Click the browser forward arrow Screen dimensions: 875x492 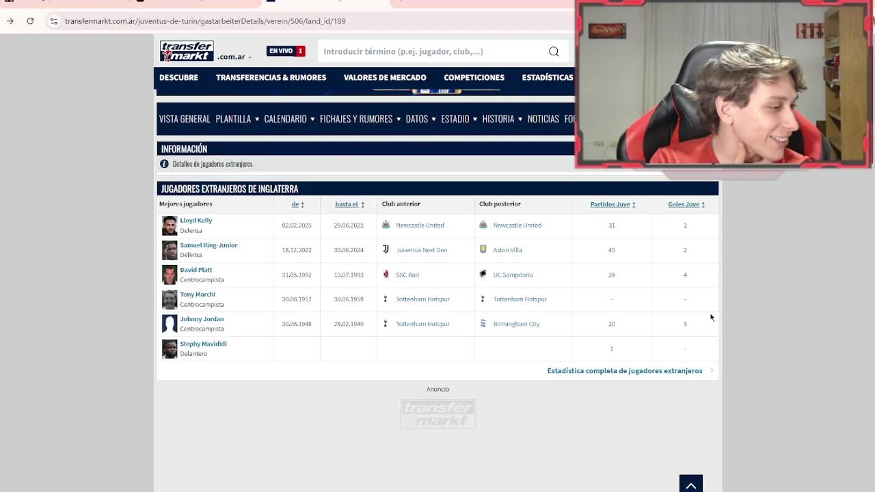tap(10, 21)
